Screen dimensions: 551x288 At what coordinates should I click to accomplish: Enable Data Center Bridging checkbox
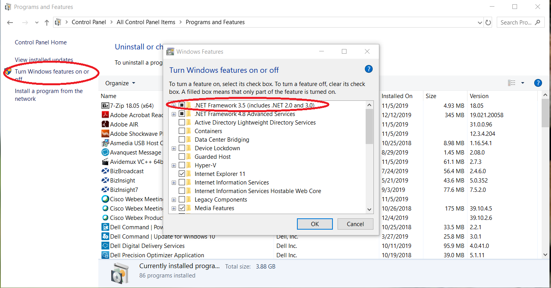pyautogui.click(x=182, y=140)
